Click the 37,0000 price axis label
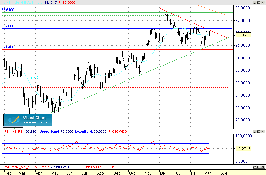The width and height of the screenshot is (266, 175). pos(243,20)
